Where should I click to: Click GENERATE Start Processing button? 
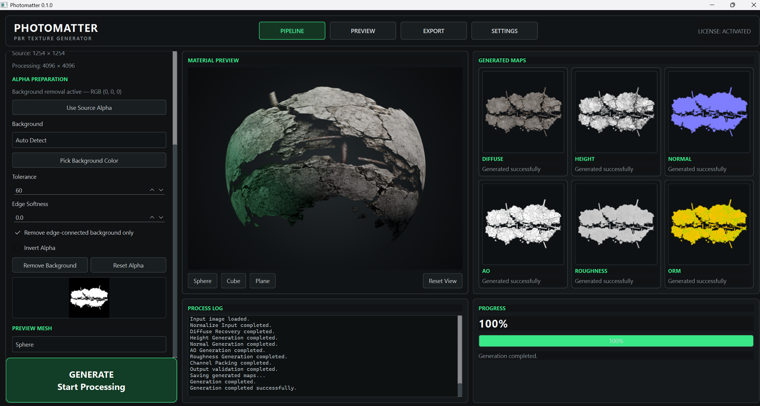tap(91, 380)
